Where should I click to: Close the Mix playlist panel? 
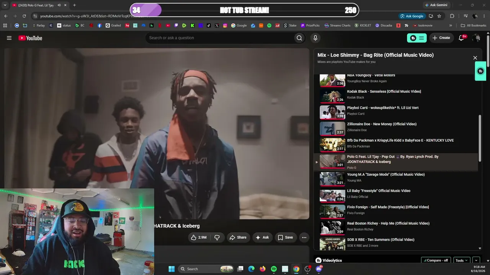pyautogui.click(x=475, y=58)
